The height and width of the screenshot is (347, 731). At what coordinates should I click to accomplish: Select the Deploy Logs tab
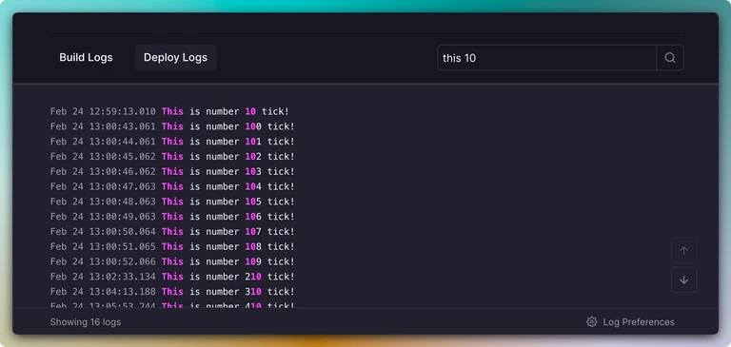coord(175,58)
